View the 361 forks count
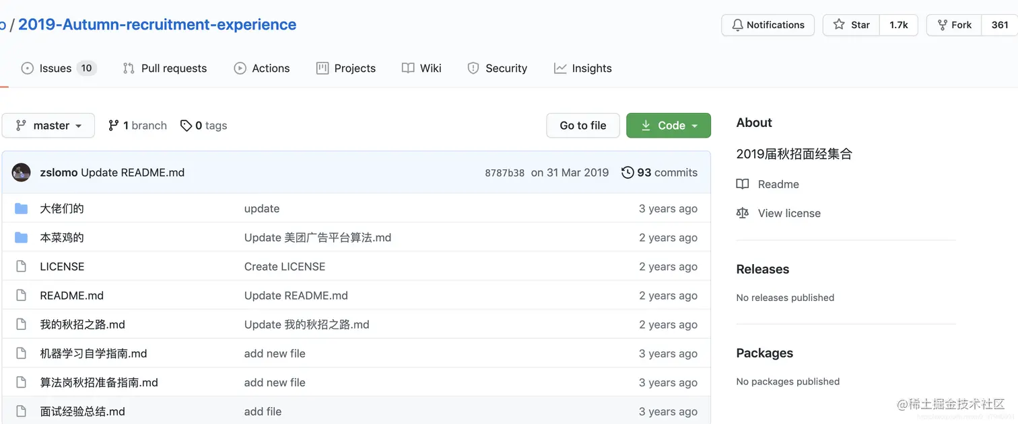The image size is (1018, 424). pyautogui.click(x=1000, y=25)
